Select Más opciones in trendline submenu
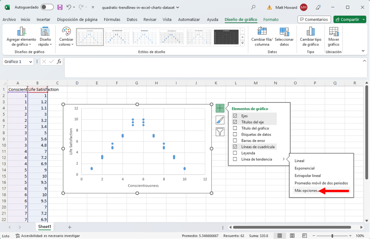This screenshot has height=239, width=370. coord(307,191)
